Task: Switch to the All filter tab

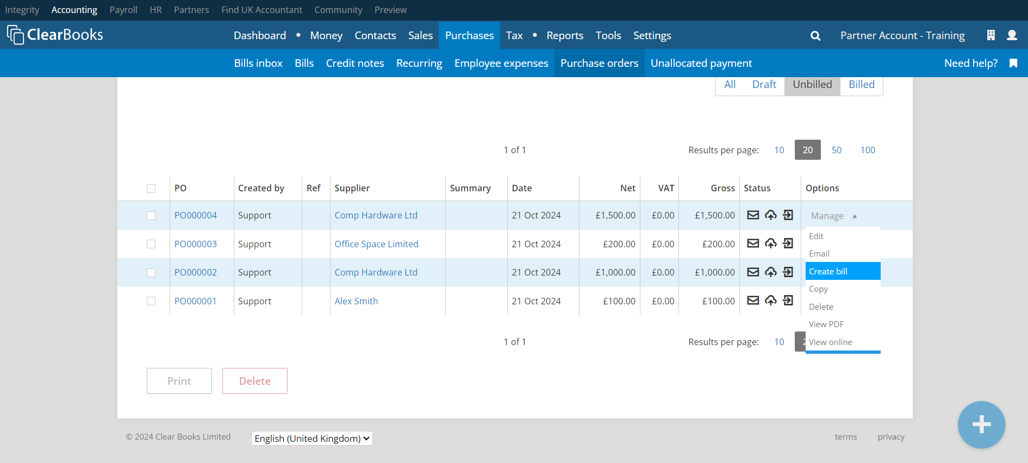Action: (730, 84)
